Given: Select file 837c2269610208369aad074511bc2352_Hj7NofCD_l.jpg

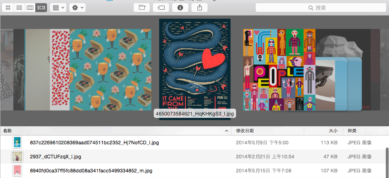Looking at the screenshot, I should 94,143.
